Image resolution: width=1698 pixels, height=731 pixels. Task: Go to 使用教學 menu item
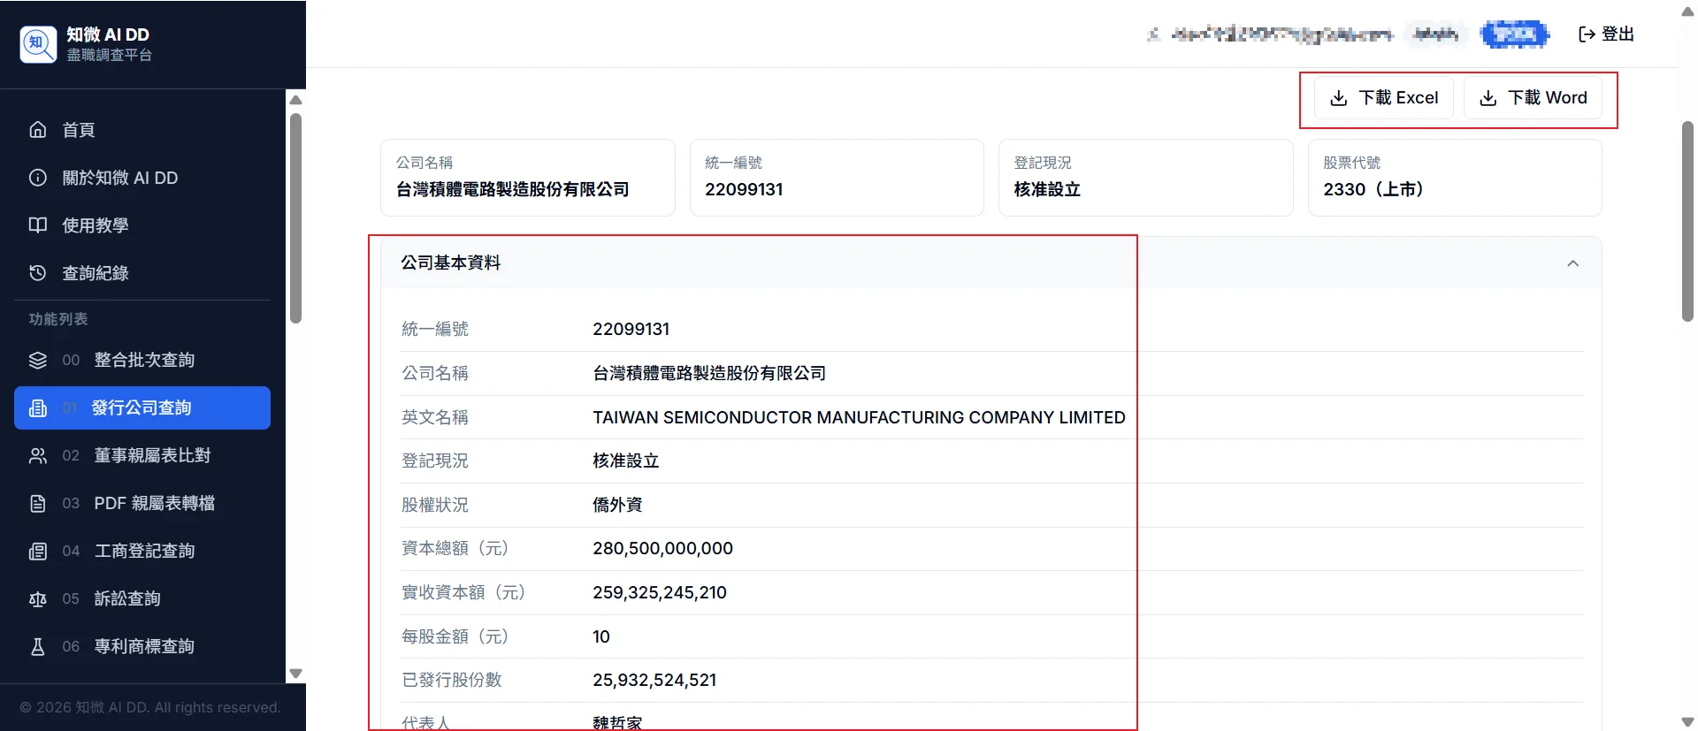[142, 225]
